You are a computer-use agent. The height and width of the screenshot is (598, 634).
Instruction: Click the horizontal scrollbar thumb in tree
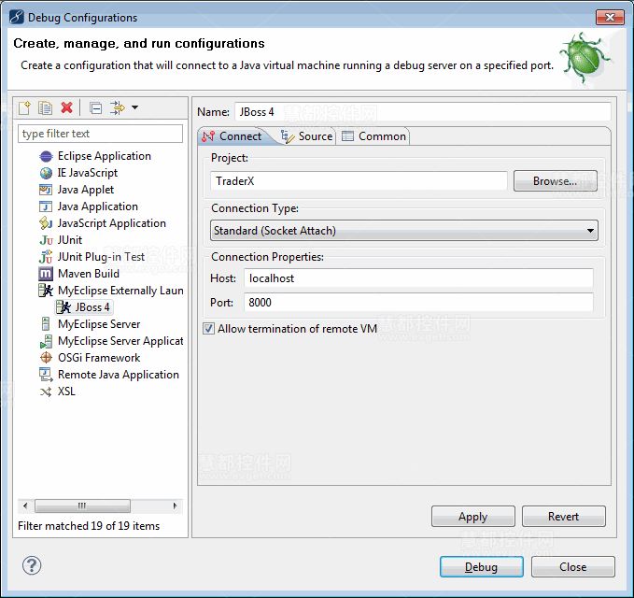pyautogui.click(x=82, y=505)
